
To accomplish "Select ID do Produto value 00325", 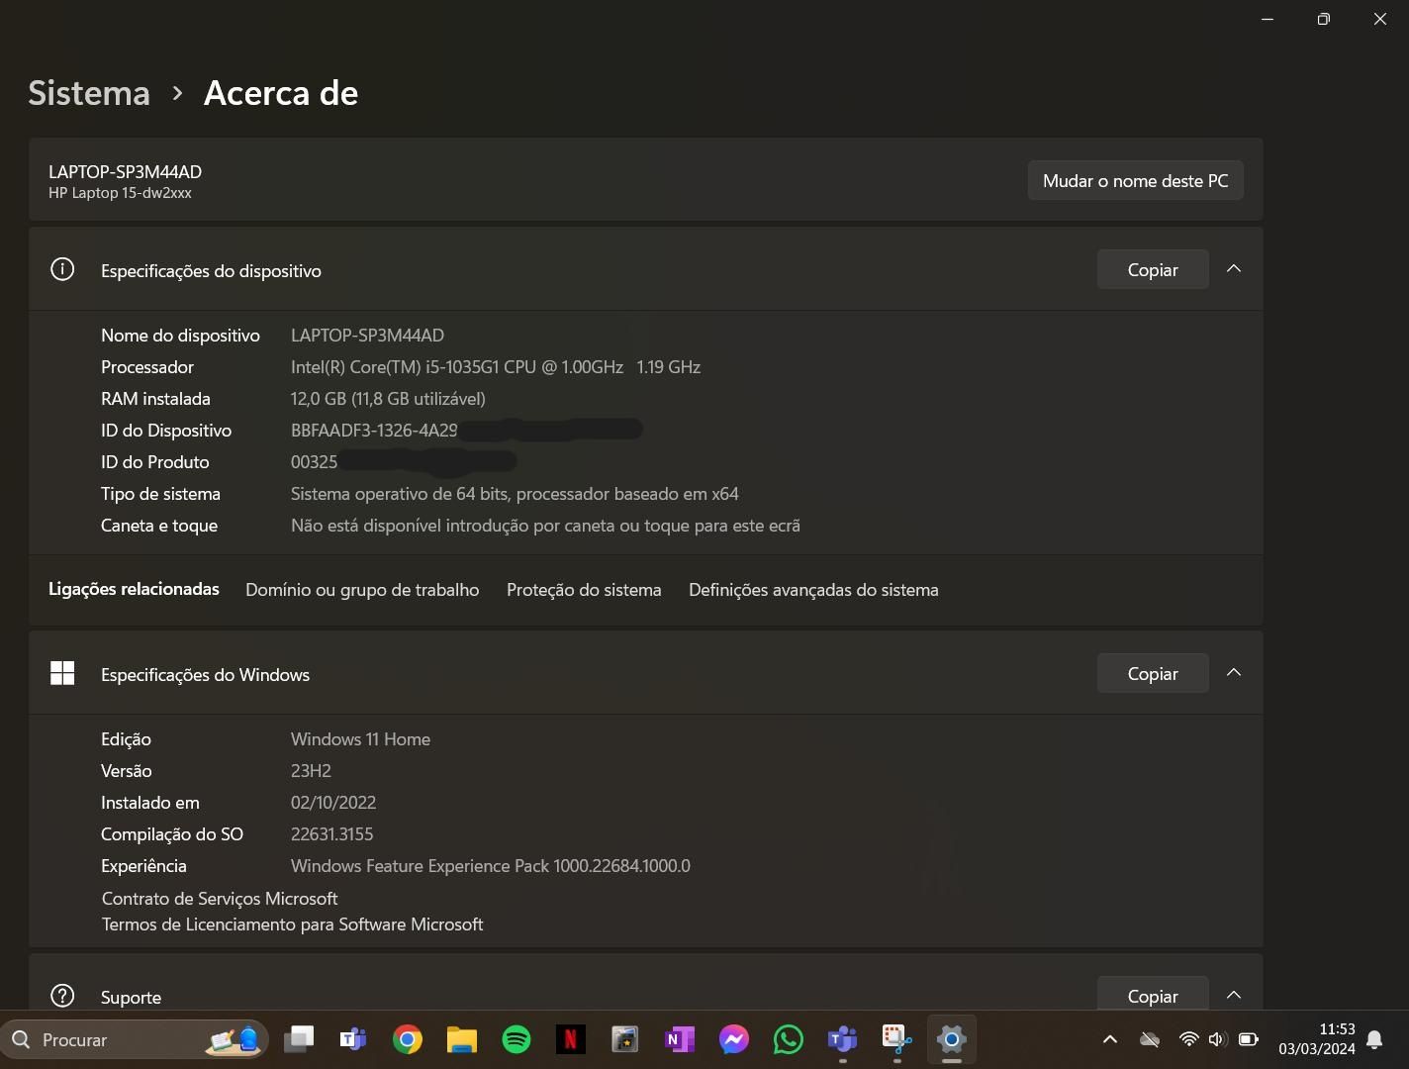I will [x=314, y=462].
